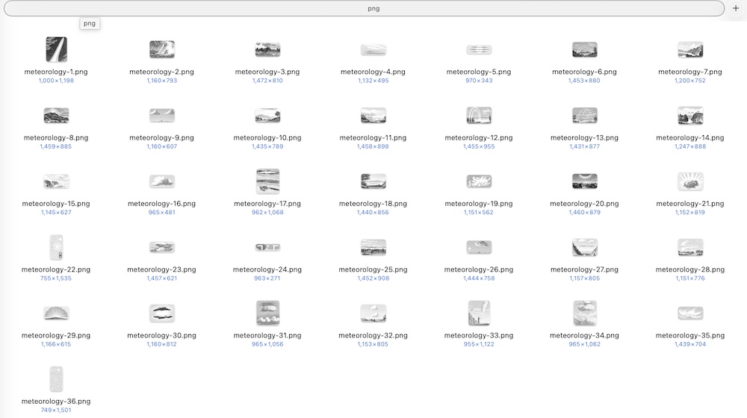Click the file name meteorology-1.png
Image resolution: width=747 pixels, height=418 pixels.
56,72
